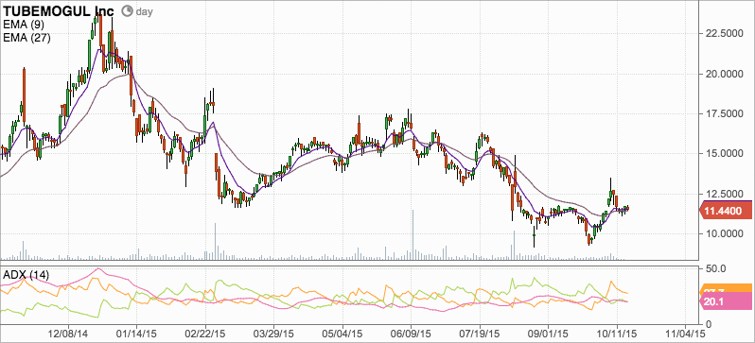Click the 05/04/15 date axis label

tap(342, 334)
